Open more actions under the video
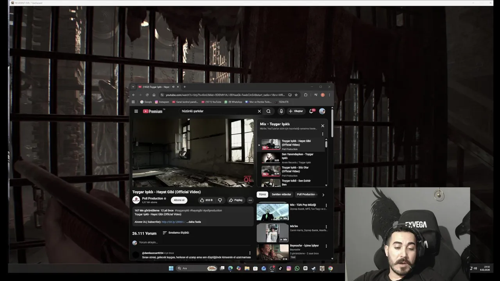Viewport: 500px width, 281px height. pyautogui.click(x=250, y=200)
